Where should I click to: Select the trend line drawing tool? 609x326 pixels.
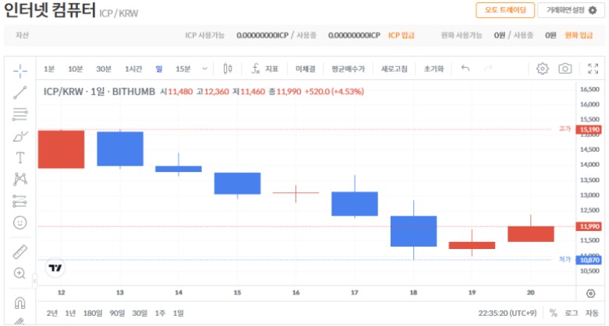click(20, 93)
